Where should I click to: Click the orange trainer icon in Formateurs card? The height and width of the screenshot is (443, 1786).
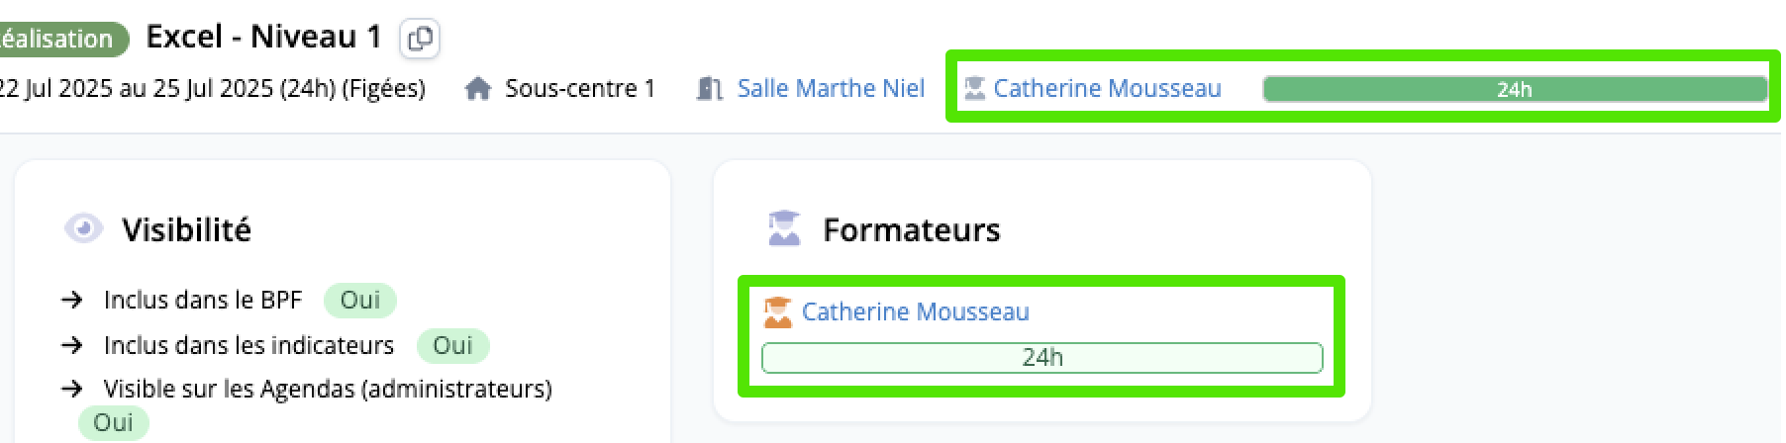click(778, 312)
